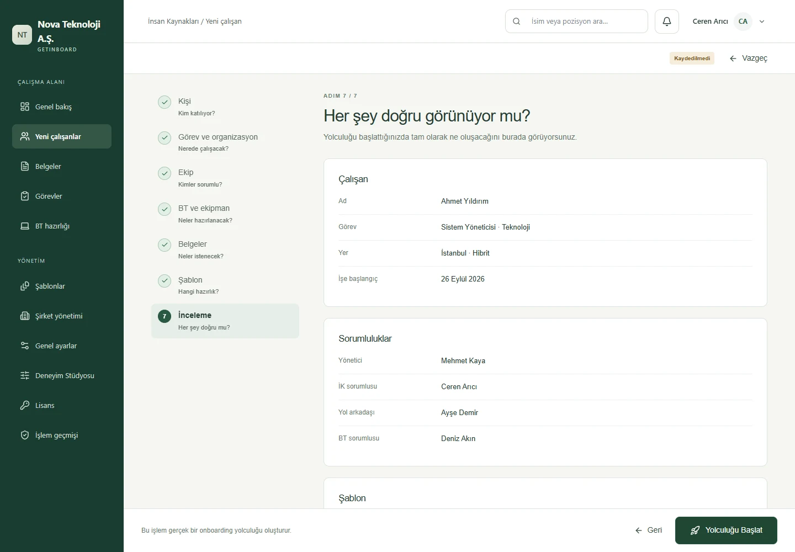Click the Görevler clipboard icon
Image resolution: width=795 pixels, height=552 pixels.
(25, 196)
